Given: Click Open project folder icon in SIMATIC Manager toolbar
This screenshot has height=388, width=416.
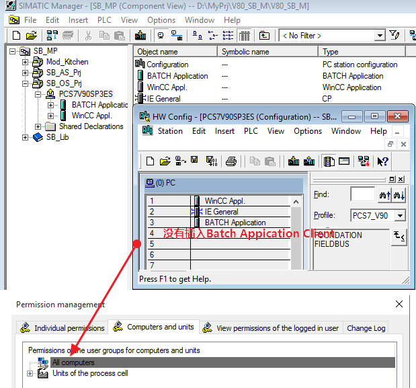Looking at the screenshot, I should [x=32, y=35].
